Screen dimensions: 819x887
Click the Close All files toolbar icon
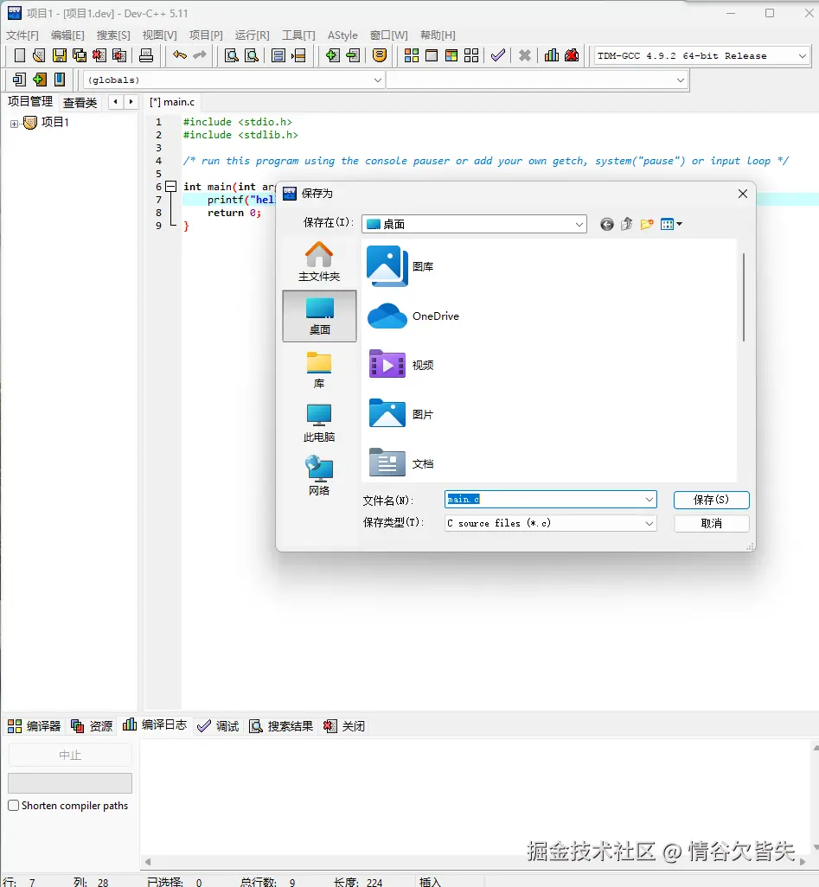pos(119,55)
